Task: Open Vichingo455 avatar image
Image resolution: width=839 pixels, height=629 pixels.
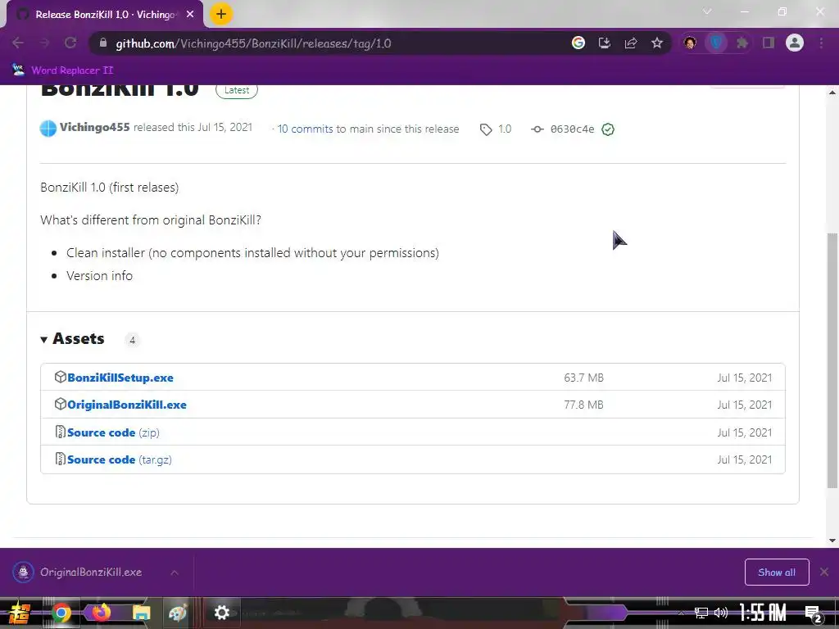Action: pos(48,129)
